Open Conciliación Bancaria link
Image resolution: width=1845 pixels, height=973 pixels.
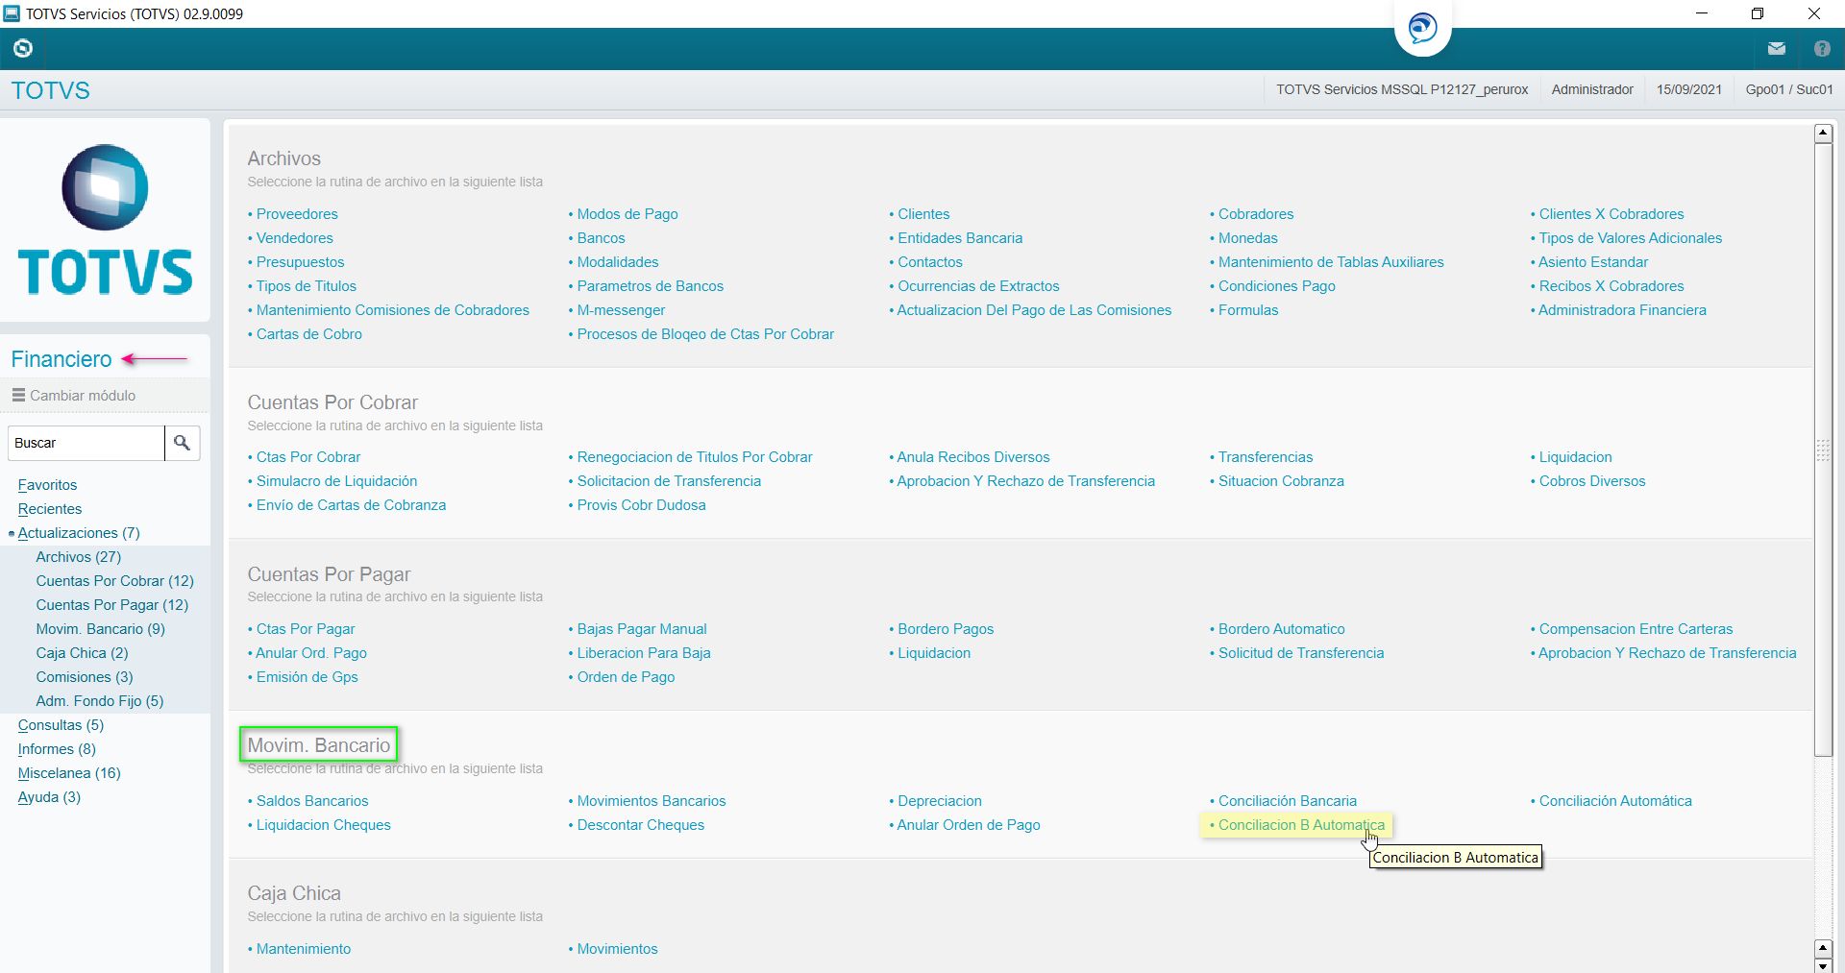tap(1288, 801)
